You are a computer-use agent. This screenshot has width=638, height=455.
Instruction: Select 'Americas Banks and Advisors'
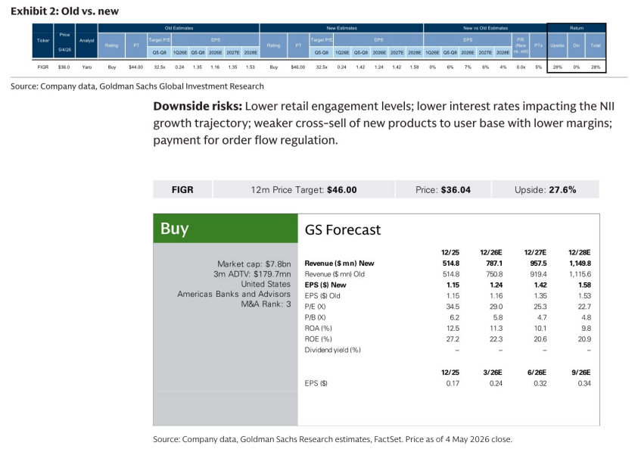click(x=234, y=294)
